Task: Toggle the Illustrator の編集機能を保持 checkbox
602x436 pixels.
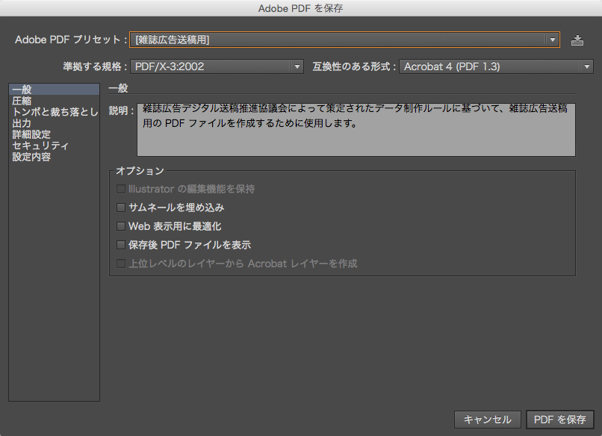Action: pos(121,189)
